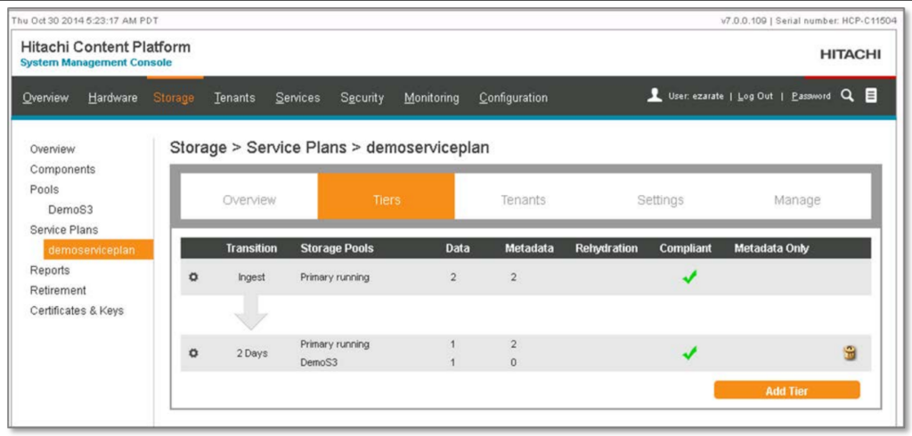Click Primary running in the 2 Days tier

point(335,344)
